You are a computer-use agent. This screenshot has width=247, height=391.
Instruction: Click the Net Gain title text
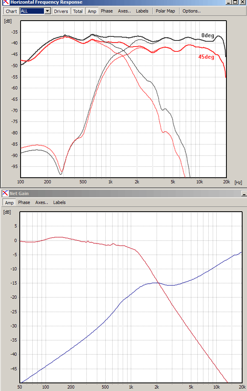[x=19, y=193]
